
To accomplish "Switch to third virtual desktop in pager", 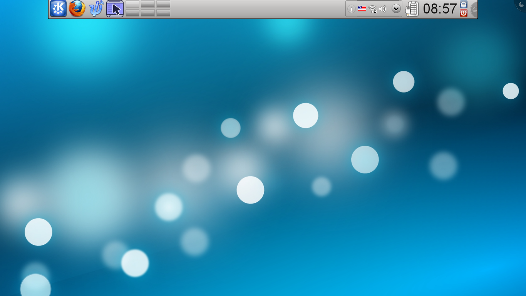I will (x=163, y=4).
